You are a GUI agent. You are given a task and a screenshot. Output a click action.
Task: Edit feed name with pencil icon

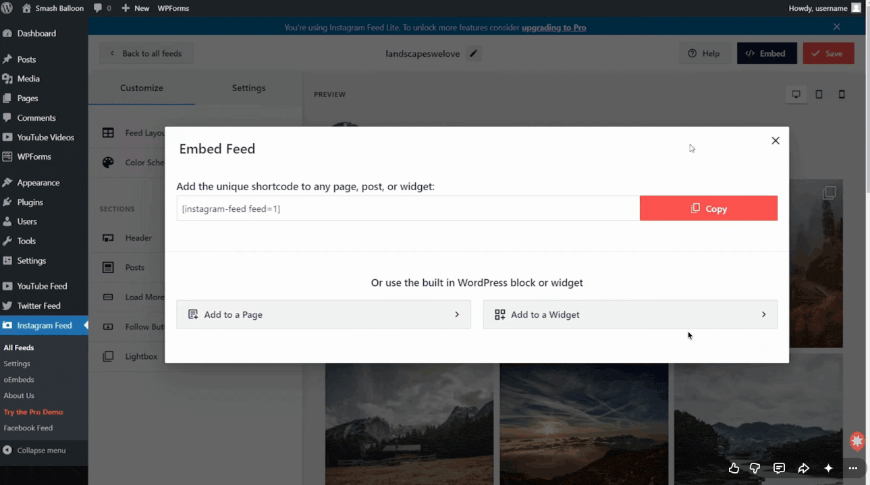click(x=474, y=53)
